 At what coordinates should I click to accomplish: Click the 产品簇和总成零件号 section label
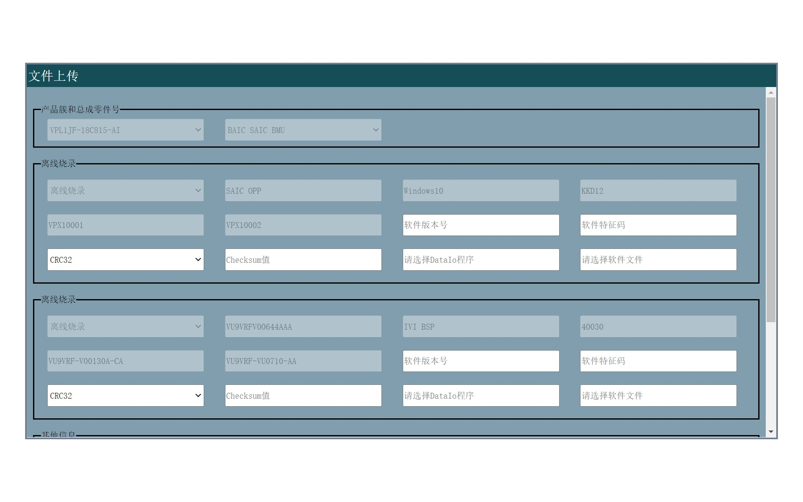(80, 109)
